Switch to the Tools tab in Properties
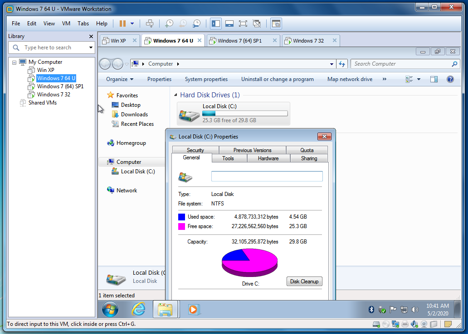Image resolution: width=468 pixels, height=334 pixels. 228,158
